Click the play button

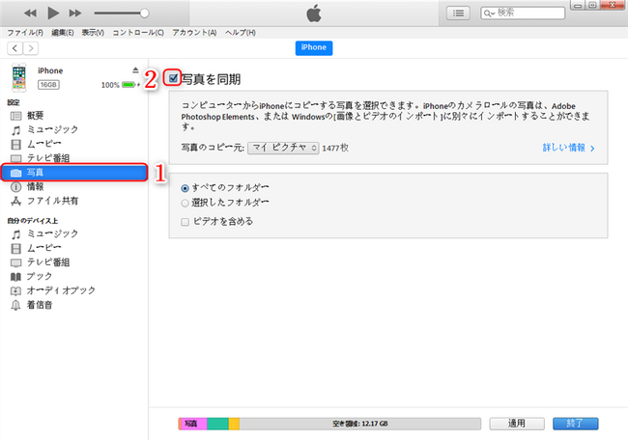(53, 14)
